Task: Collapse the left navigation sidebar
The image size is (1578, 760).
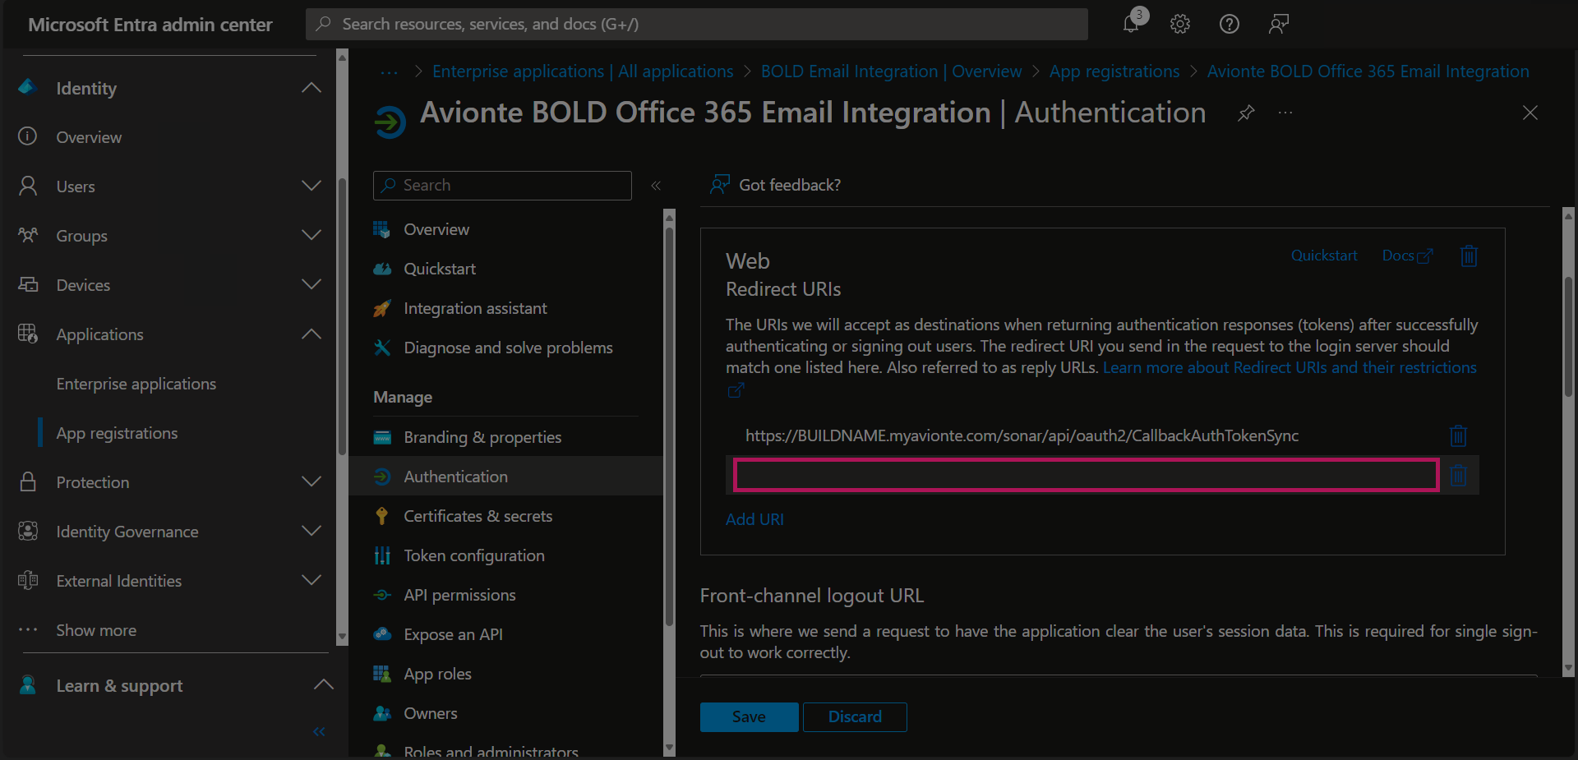Action: point(319,731)
